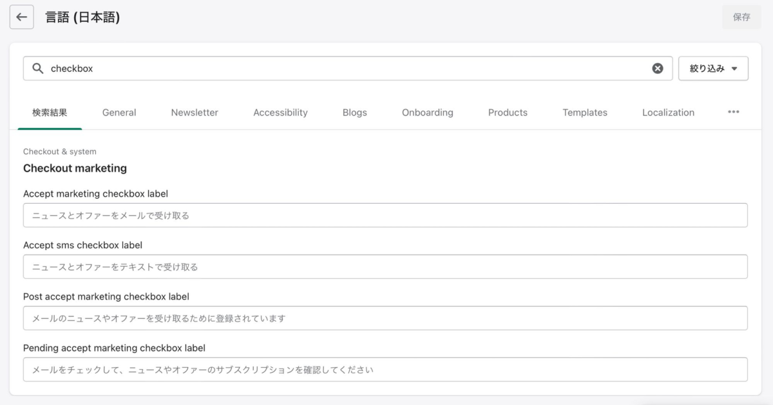The image size is (773, 405).
Task: Switch to the General tab
Action: 119,113
